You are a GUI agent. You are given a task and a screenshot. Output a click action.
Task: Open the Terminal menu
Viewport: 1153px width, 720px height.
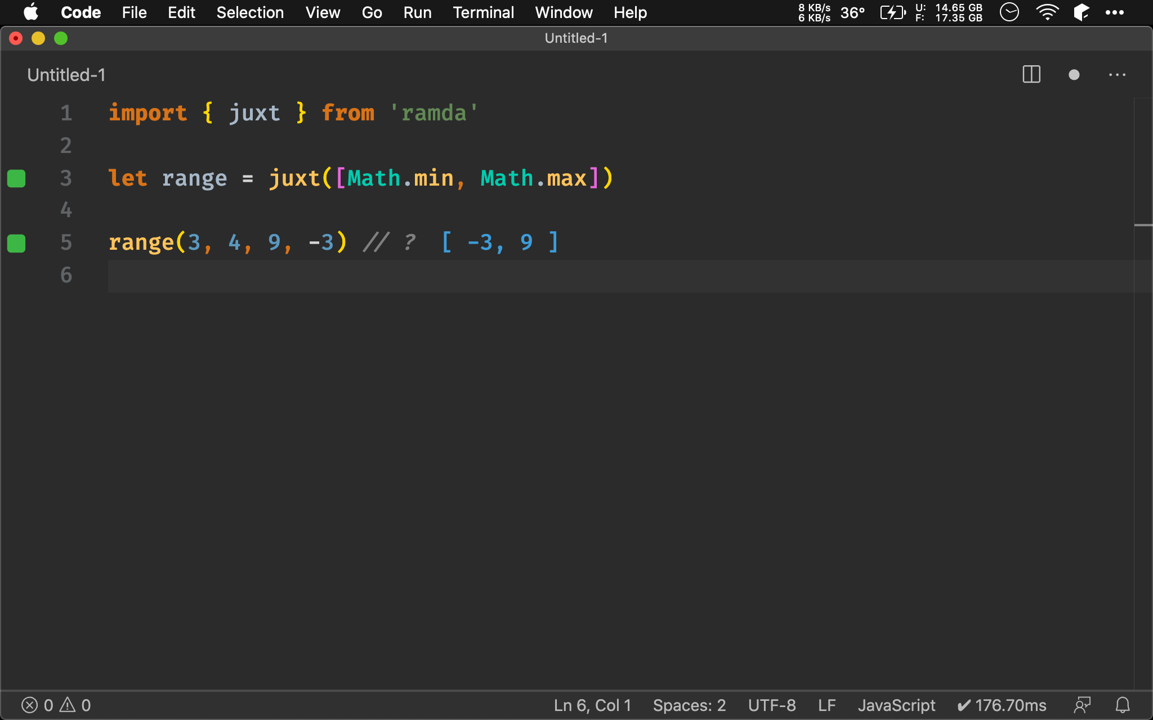click(x=483, y=12)
